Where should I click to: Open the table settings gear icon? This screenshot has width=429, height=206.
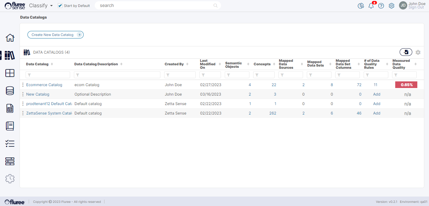point(418,52)
